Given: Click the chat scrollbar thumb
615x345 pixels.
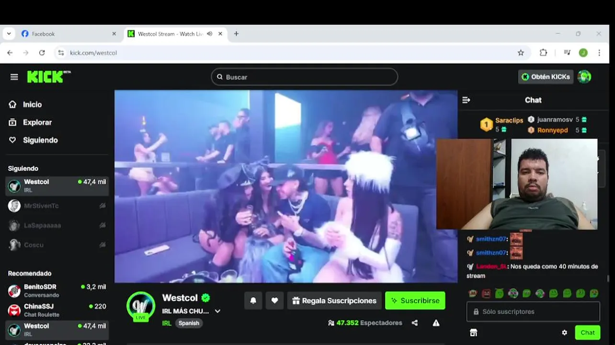Looking at the screenshot, I should [x=608, y=278].
